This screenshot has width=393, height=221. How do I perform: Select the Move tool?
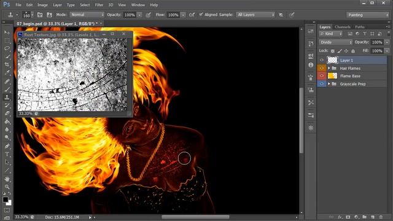point(7,33)
